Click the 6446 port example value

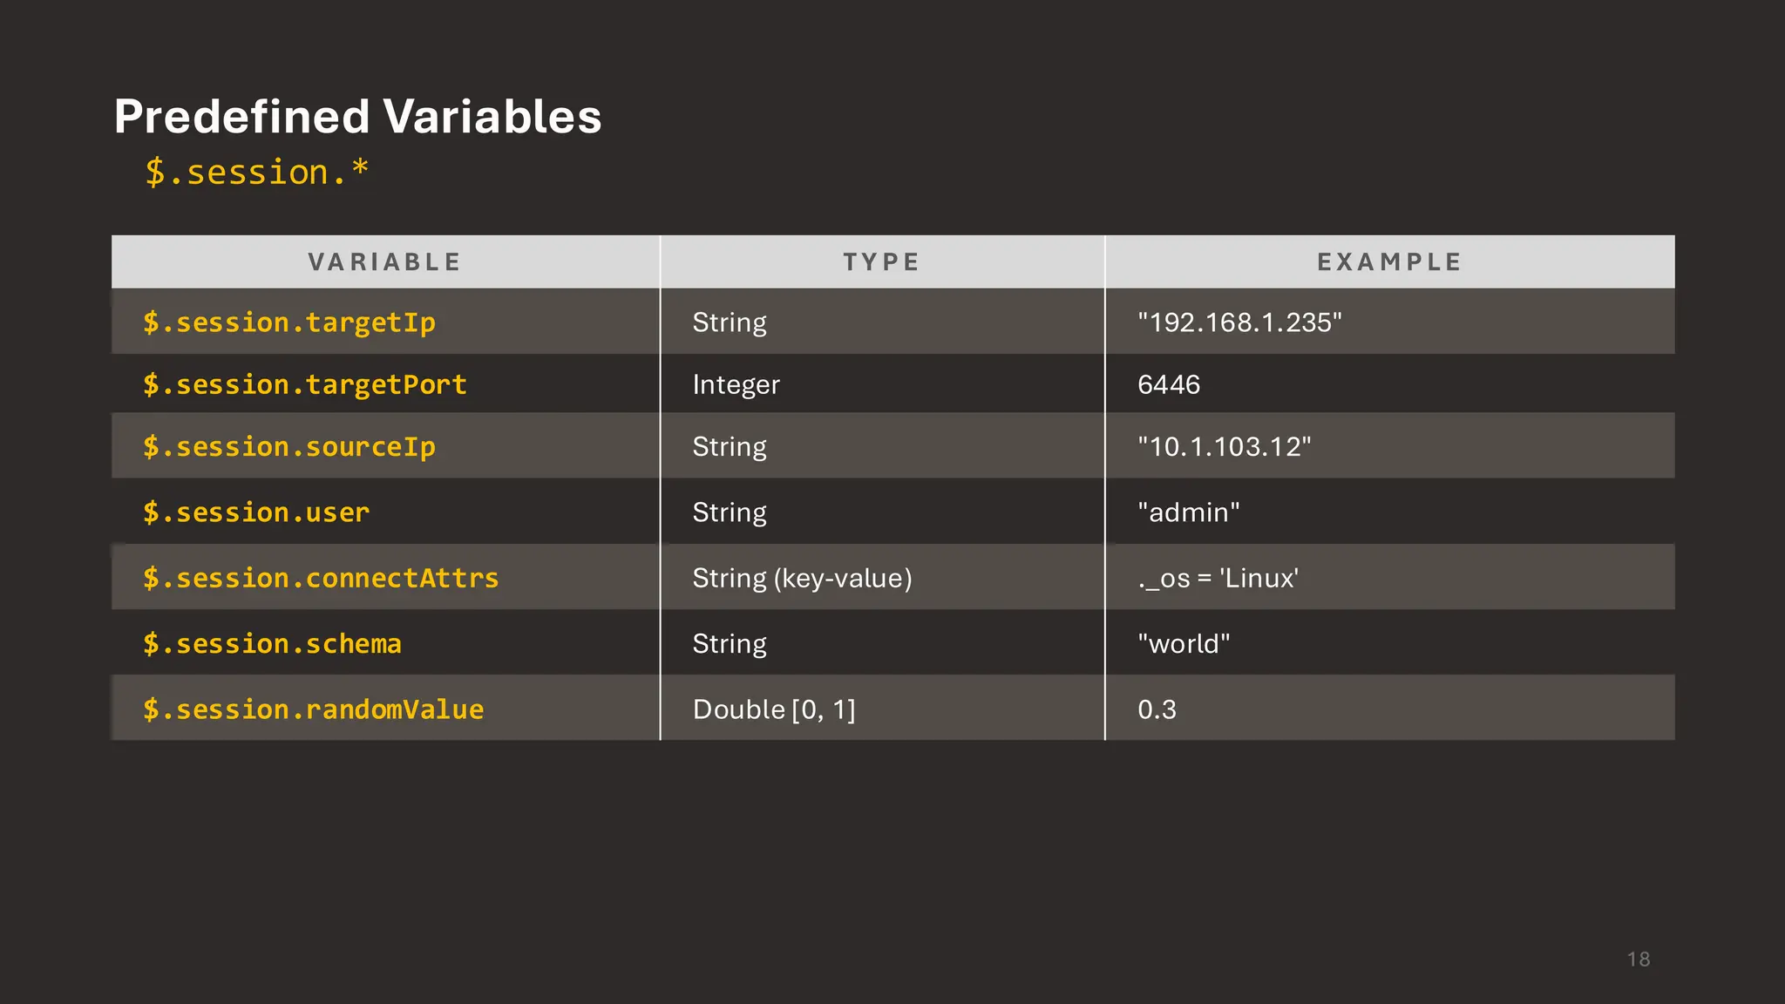(x=1169, y=384)
